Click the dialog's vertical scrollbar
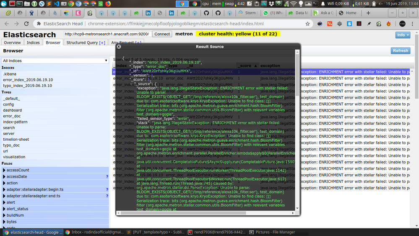 coord(297,75)
